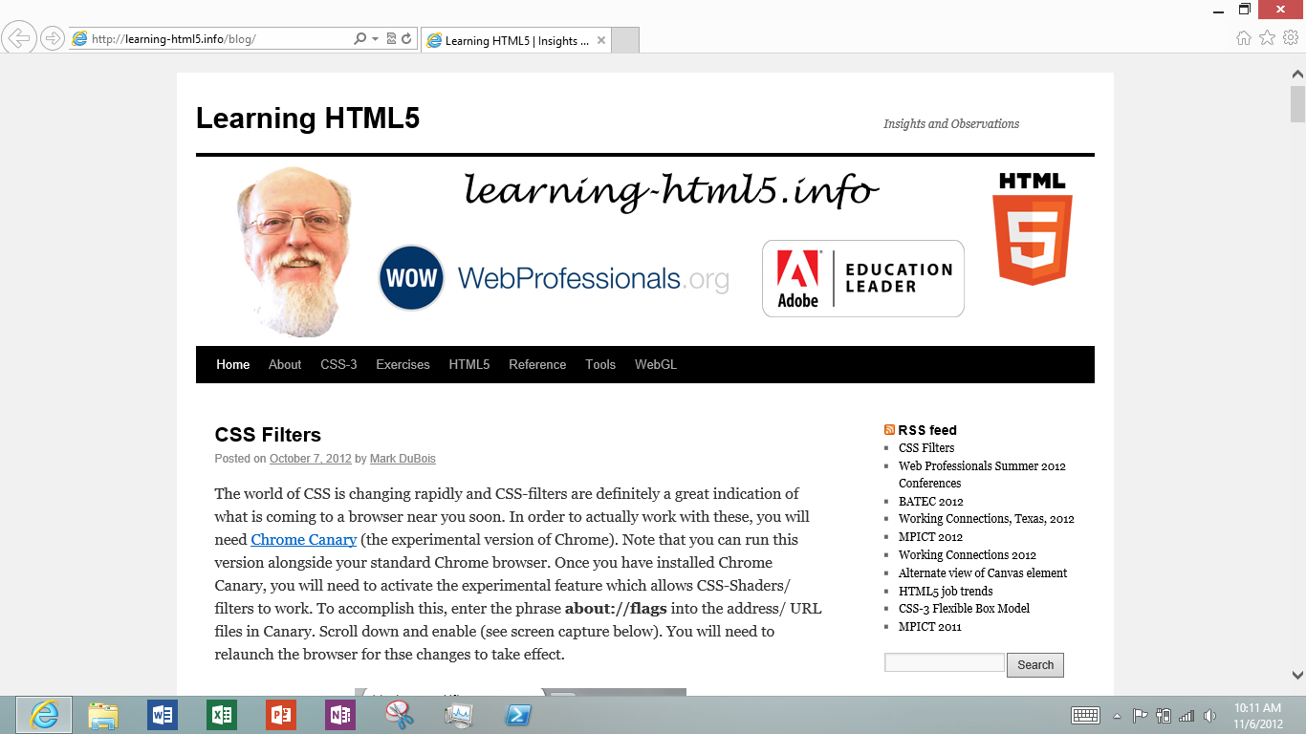Open the Action Center flag icon
The image size is (1306, 734).
pos(1141,715)
